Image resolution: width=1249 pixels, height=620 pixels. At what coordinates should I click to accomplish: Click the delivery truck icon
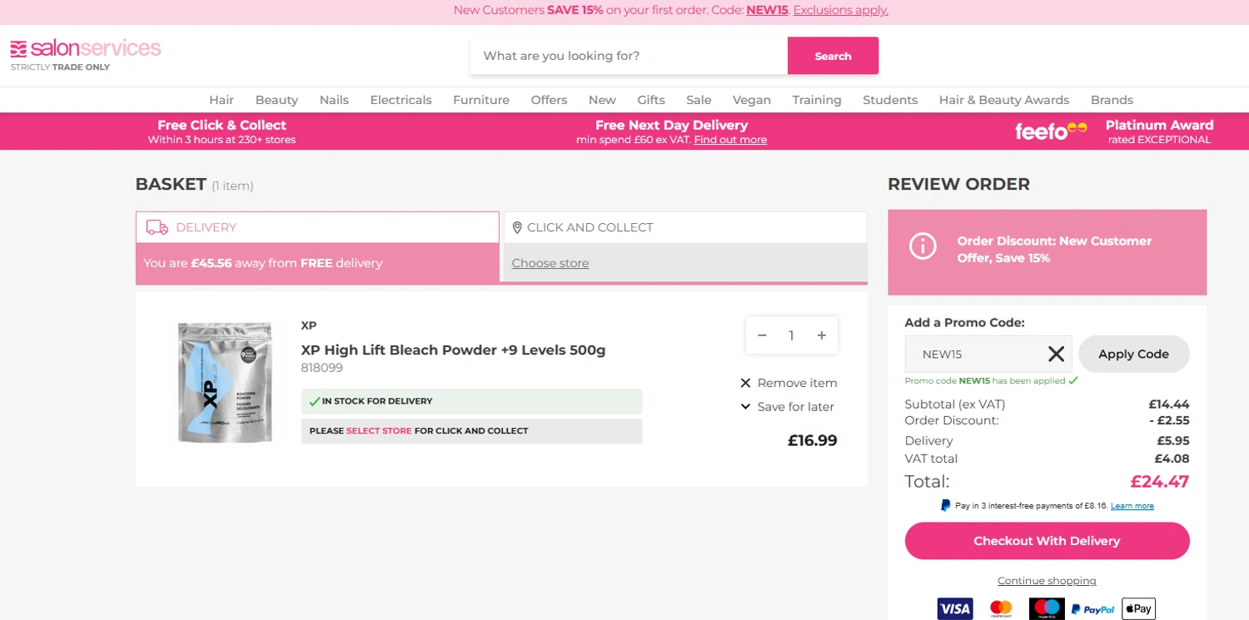pyautogui.click(x=157, y=227)
